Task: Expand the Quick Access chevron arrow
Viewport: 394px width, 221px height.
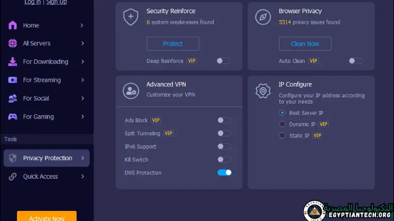Action: point(83,177)
